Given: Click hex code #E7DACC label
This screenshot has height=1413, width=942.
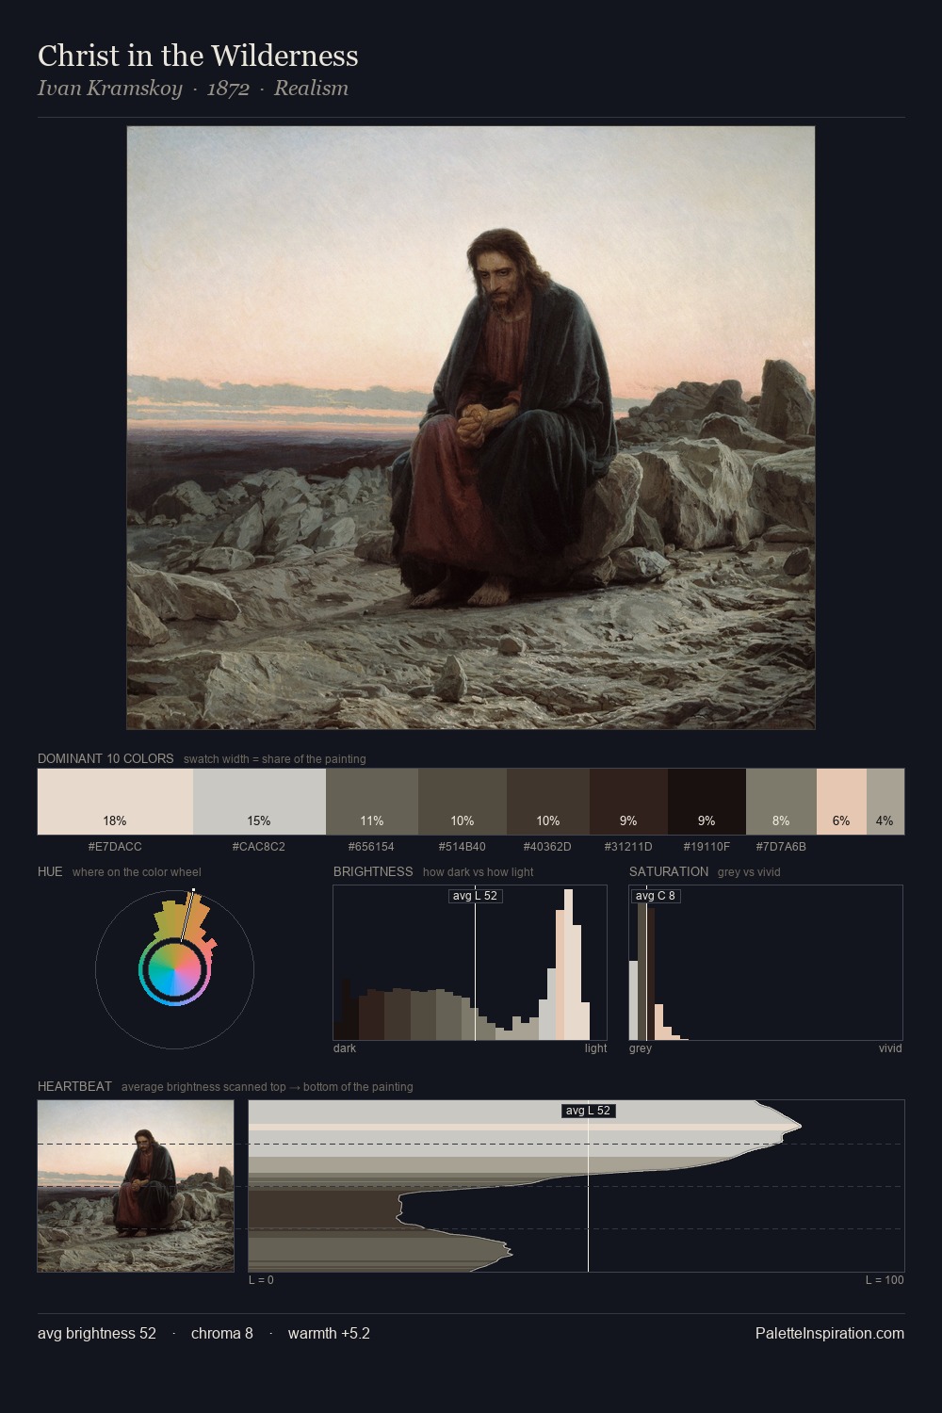Looking at the screenshot, I should pyautogui.click(x=115, y=847).
